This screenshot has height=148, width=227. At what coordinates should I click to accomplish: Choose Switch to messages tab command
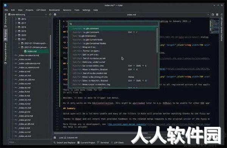coord(112,59)
